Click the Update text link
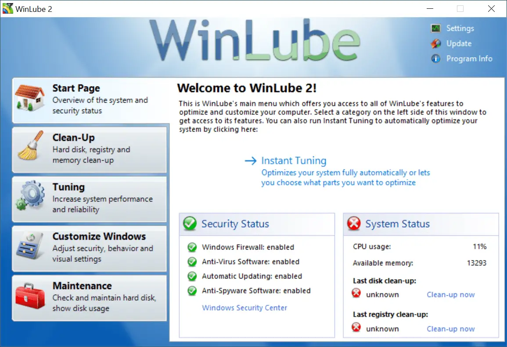 click(x=459, y=43)
